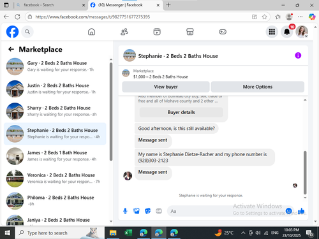The image size is (319, 239).
Task: Reload the page
Action: (x=17, y=17)
